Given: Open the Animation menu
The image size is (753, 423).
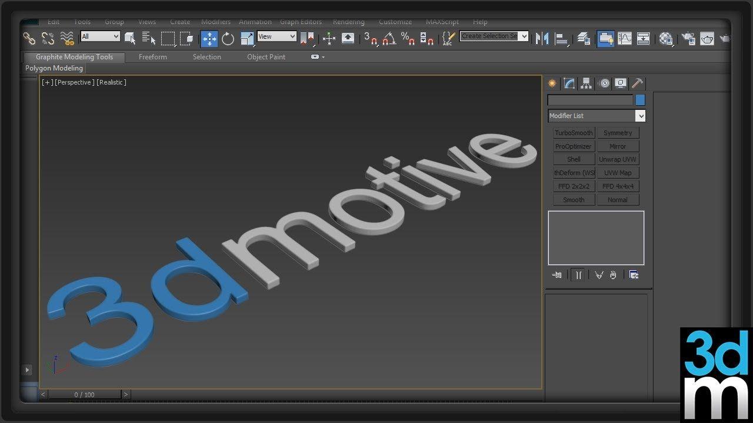Looking at the screenshot, I should point(255,22).
